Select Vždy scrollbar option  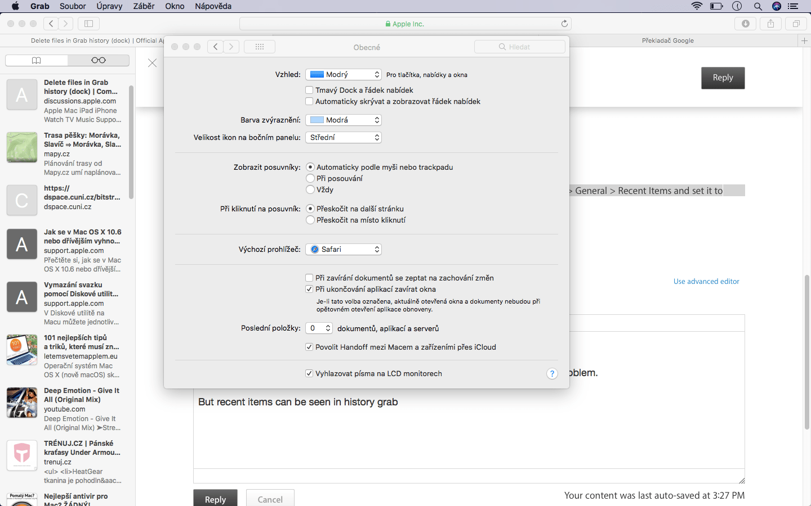point(310,189)
